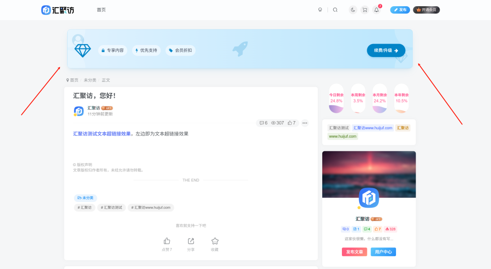Click the author card avatar logo
The height and width of the screenshot is (269, 491).
(x=369, y=198)
